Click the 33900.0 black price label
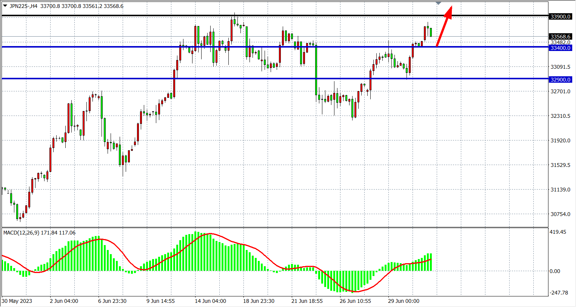 (561, 17)
